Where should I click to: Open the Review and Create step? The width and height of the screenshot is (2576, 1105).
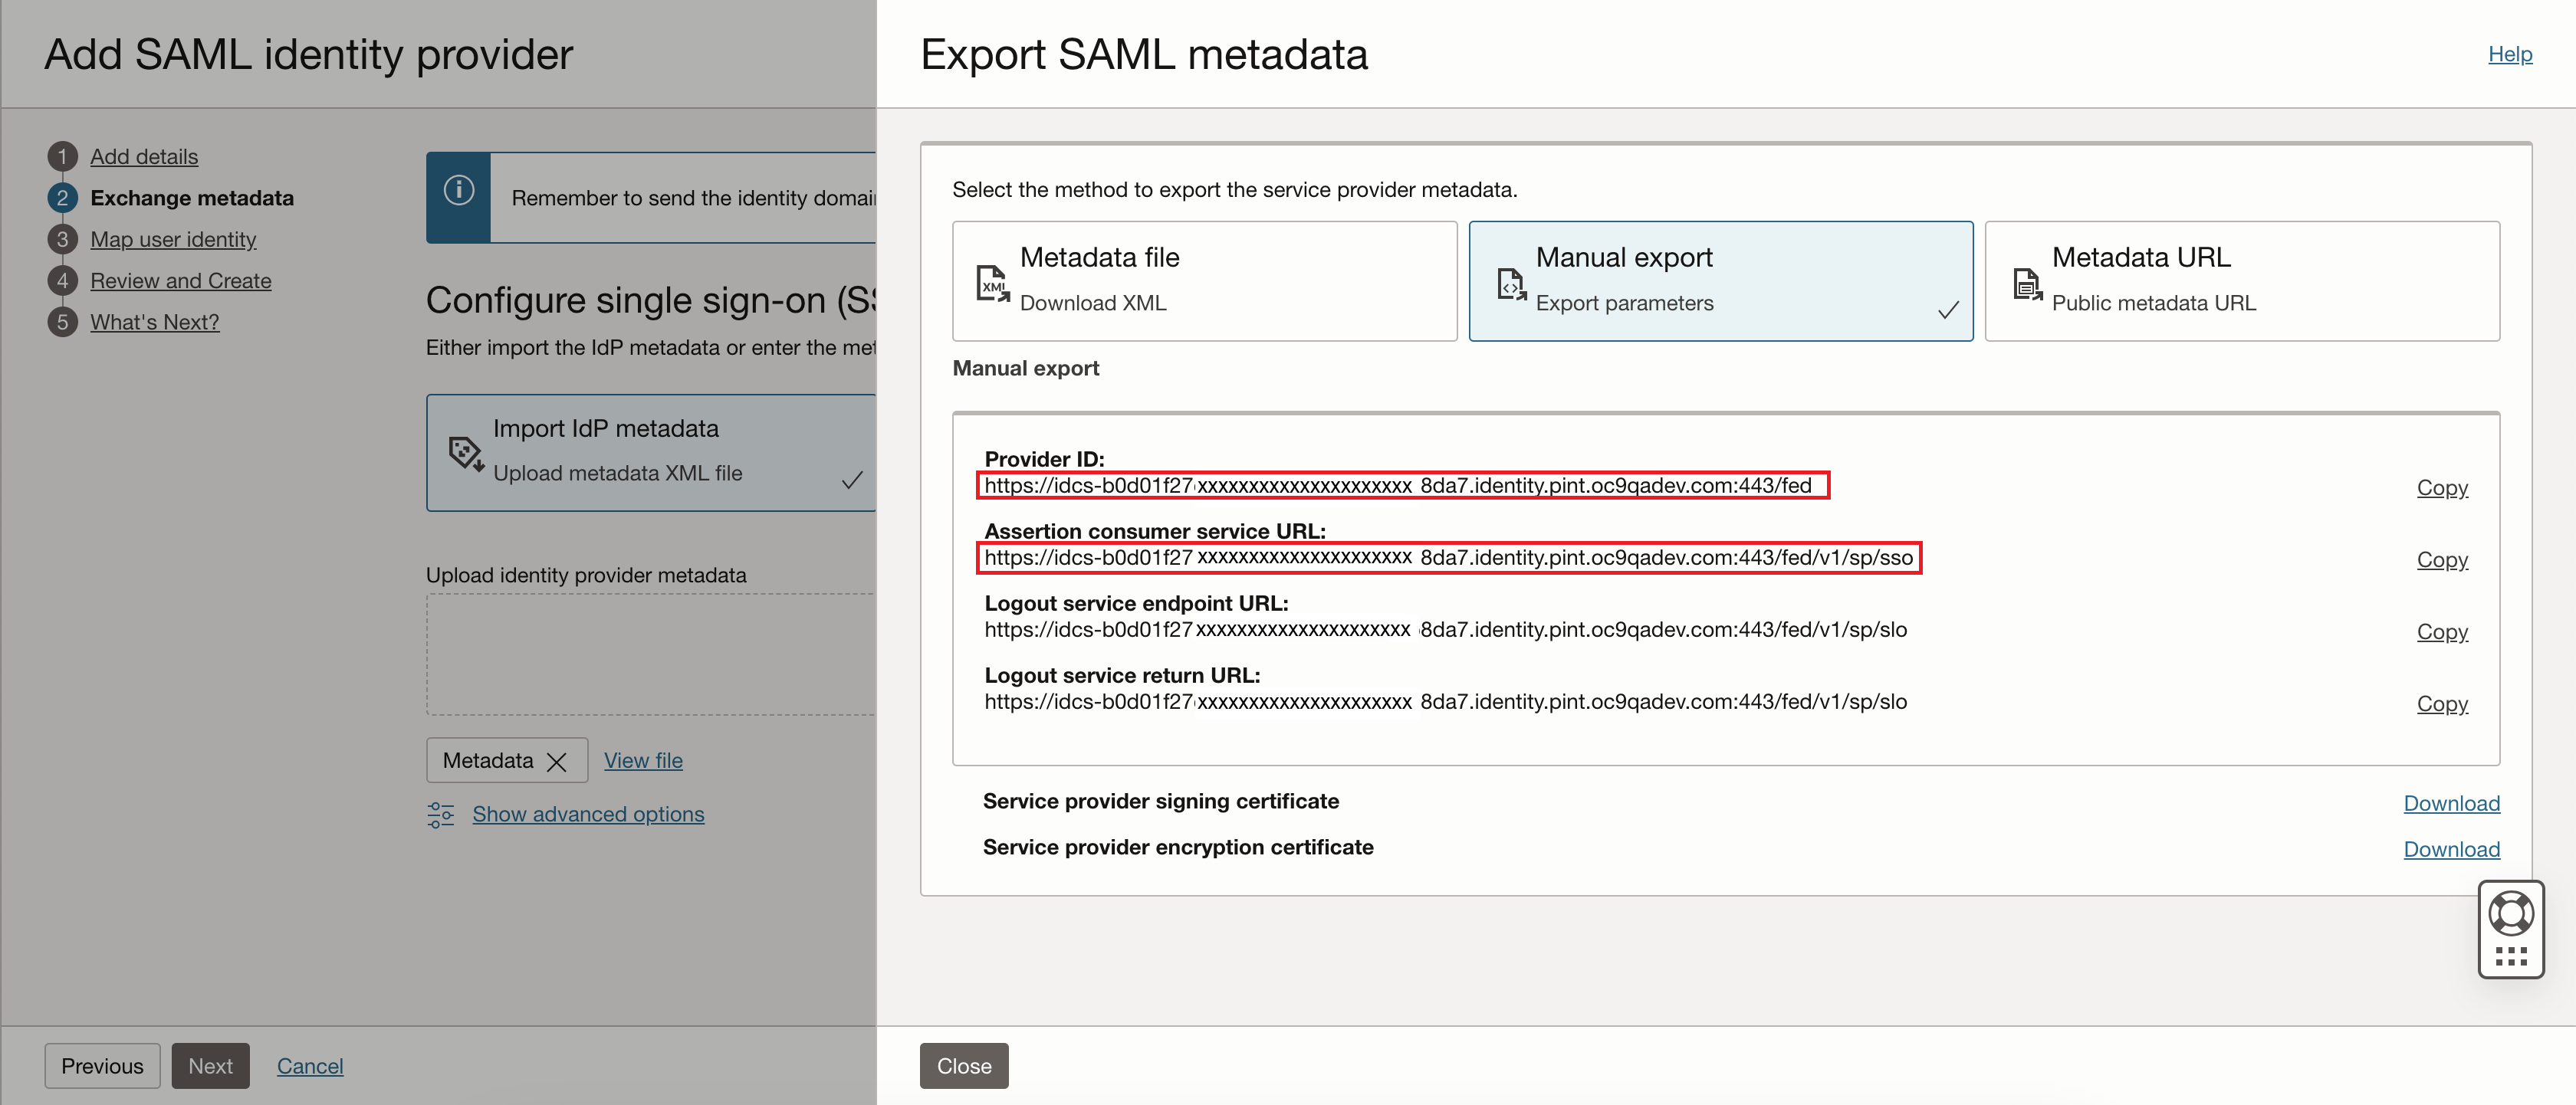click(180, 280)
